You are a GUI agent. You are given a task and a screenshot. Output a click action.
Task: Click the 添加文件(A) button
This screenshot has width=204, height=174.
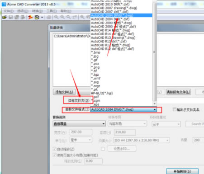tap(64, 92)
